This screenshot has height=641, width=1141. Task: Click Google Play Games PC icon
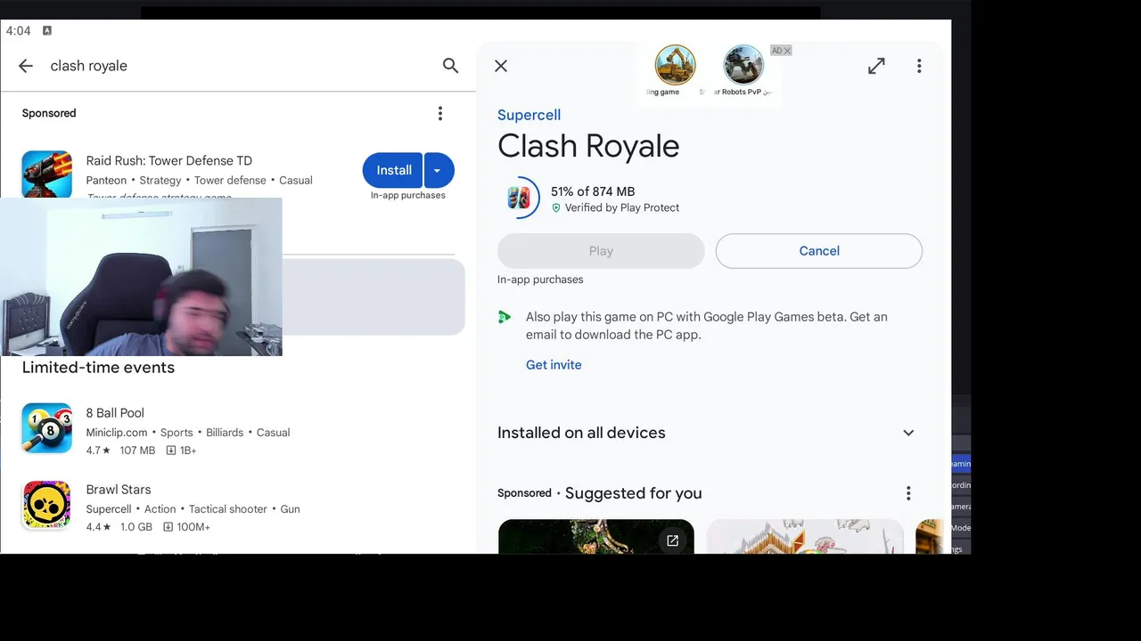(x=505, y=317)
